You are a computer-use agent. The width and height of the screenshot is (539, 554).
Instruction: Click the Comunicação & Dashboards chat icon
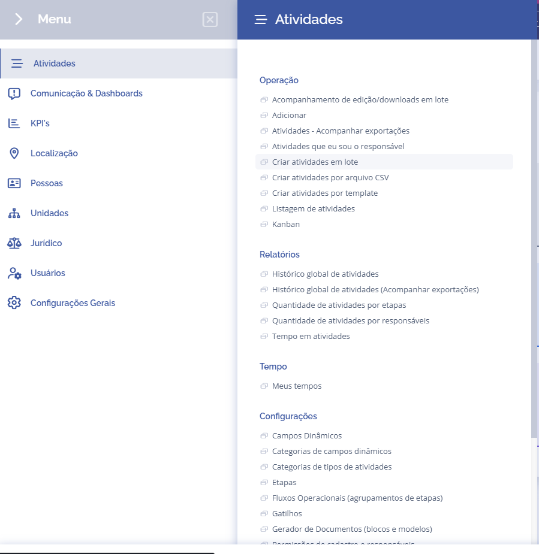14,93
